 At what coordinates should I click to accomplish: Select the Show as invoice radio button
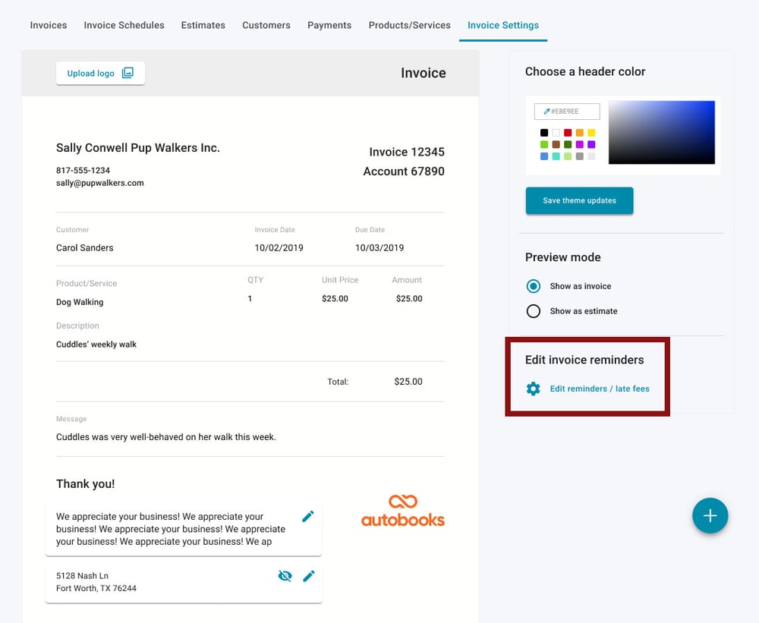[x=534, y=286]
